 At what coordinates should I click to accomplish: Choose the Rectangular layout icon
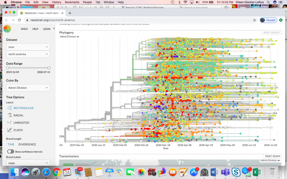point(10,108)
